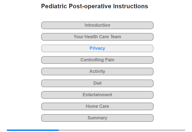Select the Activity menu entry
The width and height of the screenshot is (192, 132).
coord(97,71)
